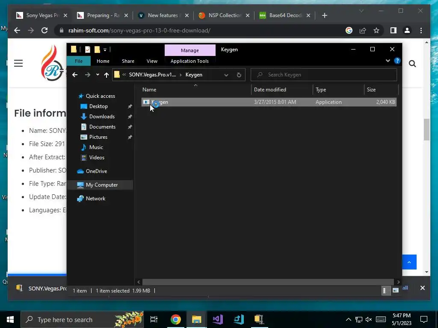Go up one folder level in Explorer
This screenshot has height=328, width=438.
pyautogui.click(x=106, y=75)
